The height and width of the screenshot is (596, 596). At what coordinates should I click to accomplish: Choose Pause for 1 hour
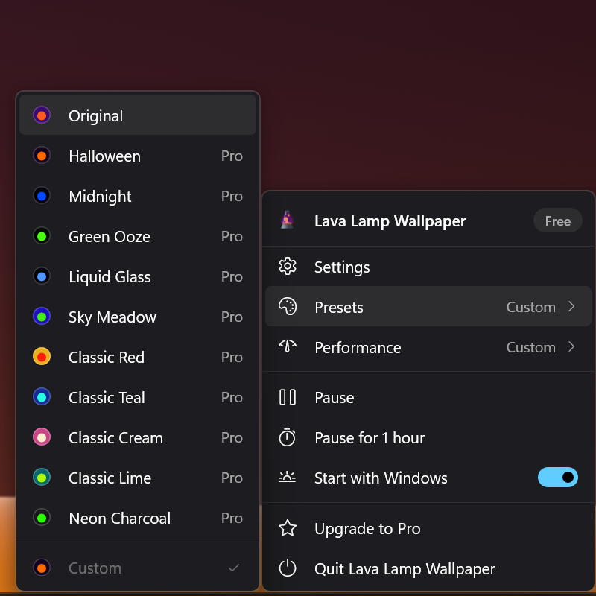pyautogui.click(x=428, y=437)
